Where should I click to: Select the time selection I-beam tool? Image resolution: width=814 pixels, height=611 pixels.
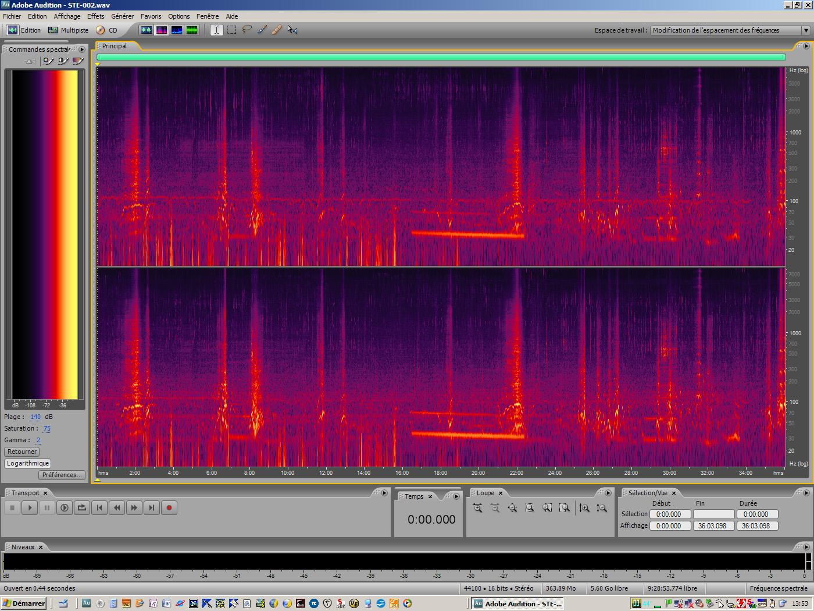coord(216,30)
